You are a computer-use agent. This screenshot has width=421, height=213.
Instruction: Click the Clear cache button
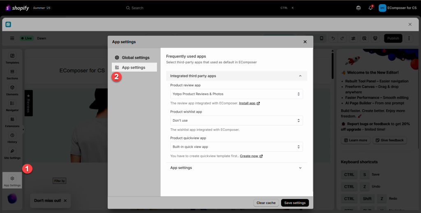coord(266,203)
